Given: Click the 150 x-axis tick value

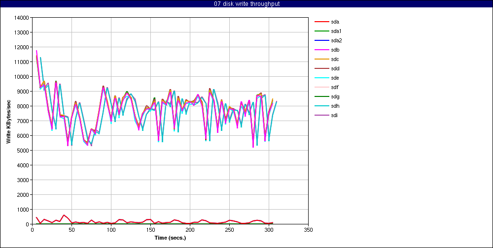Looking at the screenshot, I should (150, 230).
